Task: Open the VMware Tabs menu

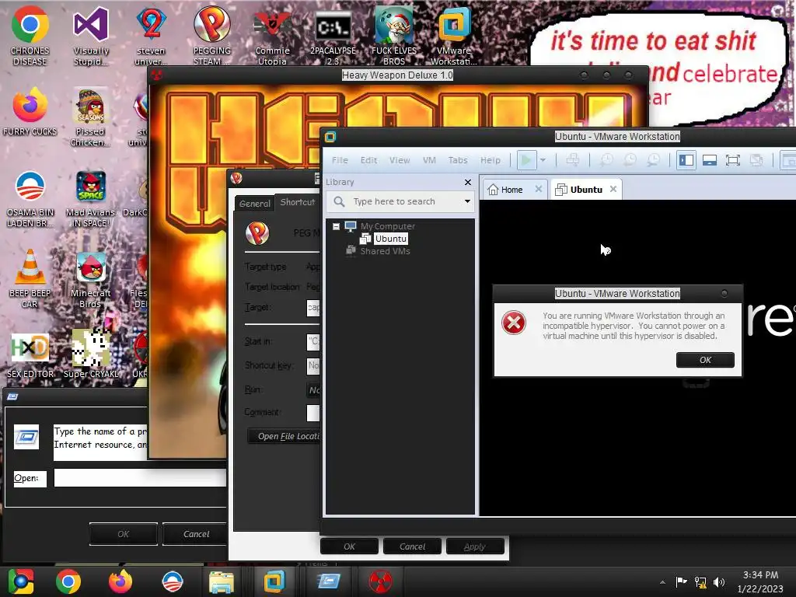Action: [x=457, y=160]
